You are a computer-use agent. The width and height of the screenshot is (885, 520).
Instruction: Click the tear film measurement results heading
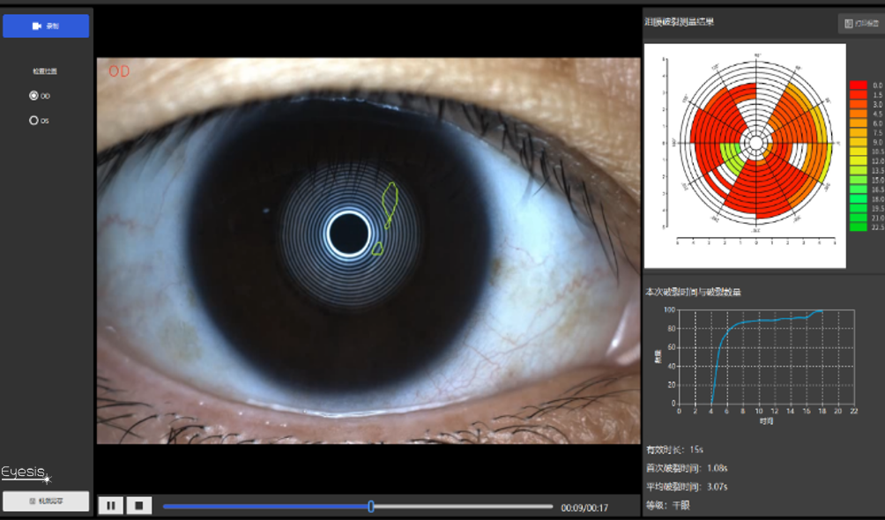(680, 22)
